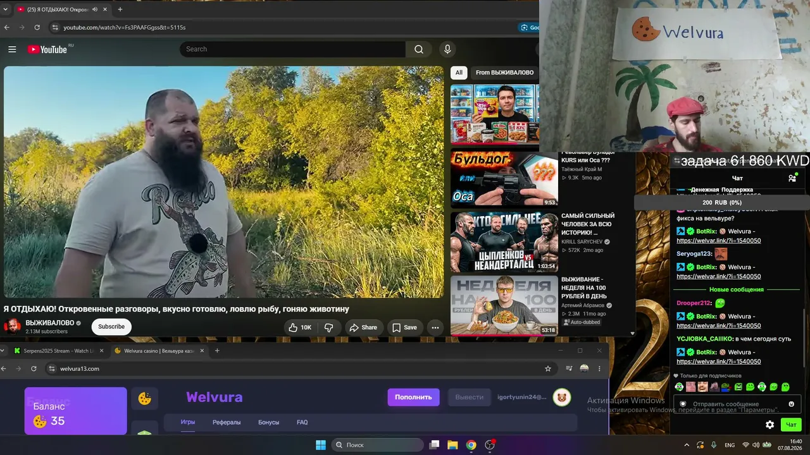Open the Бонусы tab on Welvura
The height and width of the screenshot is (455, 810).
coord(269,422)
